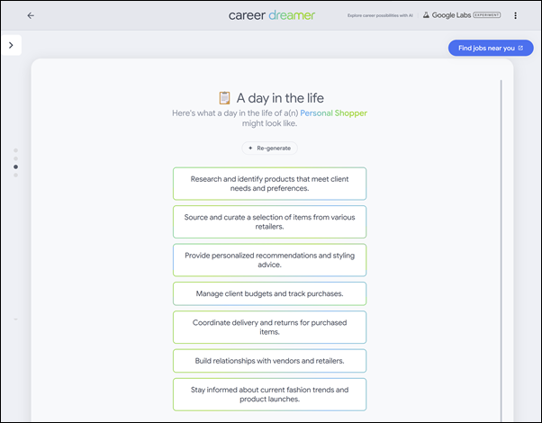Viewport: 542px width, 423px height.
Task: Select the active third page dot
Action: click(x=15, y=166)
